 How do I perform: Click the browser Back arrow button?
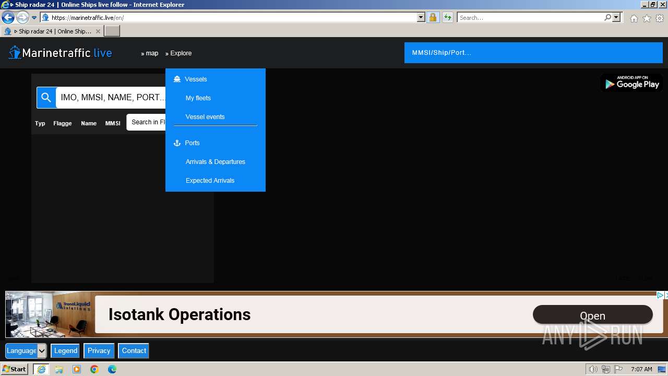click(8, 17)
